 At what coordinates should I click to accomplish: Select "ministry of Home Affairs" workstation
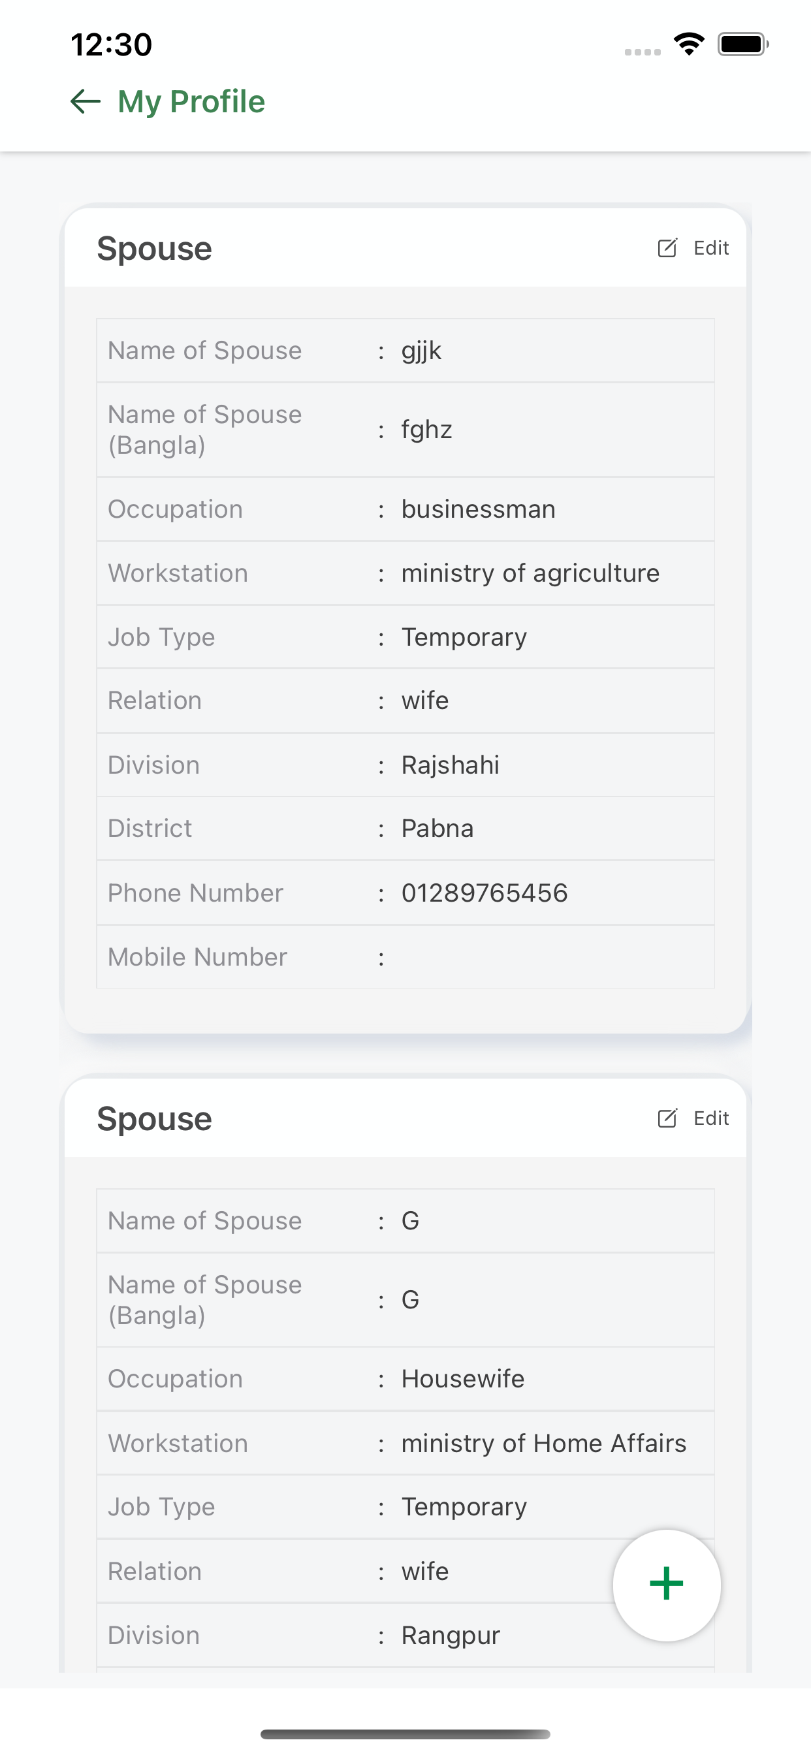[x=543, y=1443]
